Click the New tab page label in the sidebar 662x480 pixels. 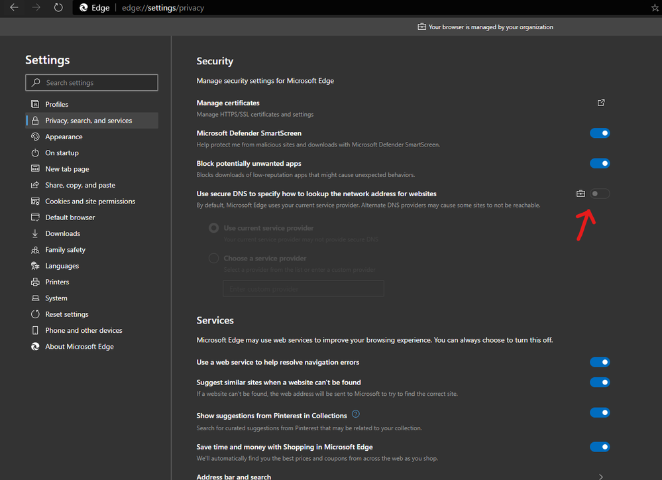(x=67, y=168)
